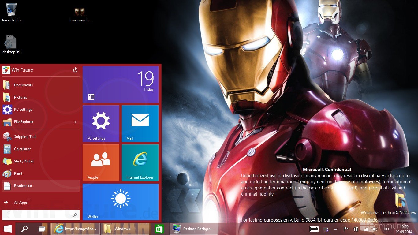Open Documents from the Start menu list
This screenshot has width=418, height=235.
point(41,85)
